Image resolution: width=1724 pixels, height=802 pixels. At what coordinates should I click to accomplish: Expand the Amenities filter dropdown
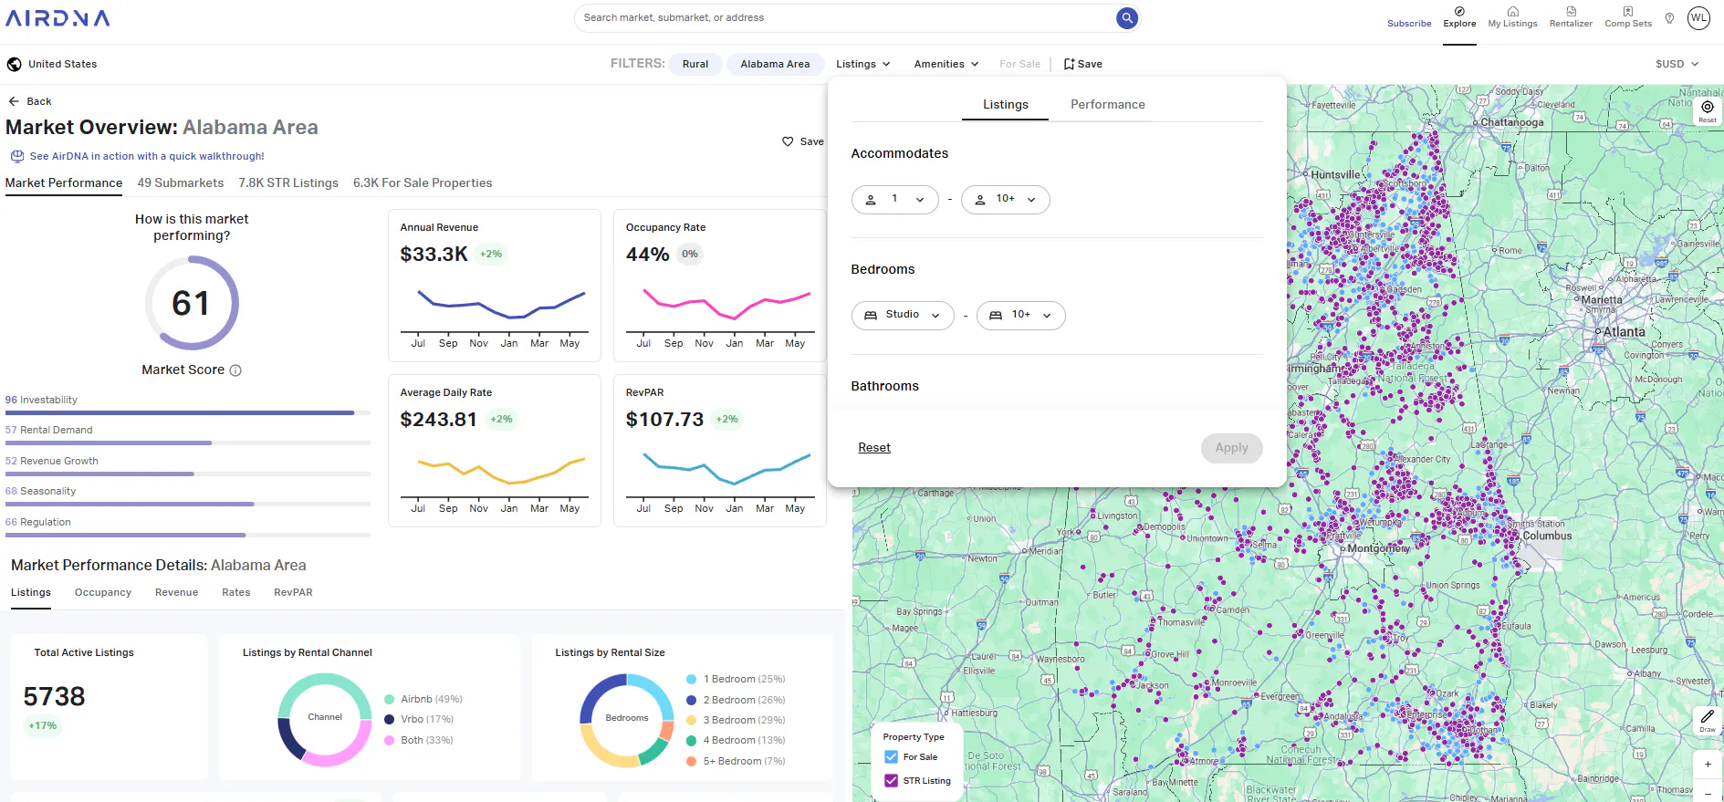coord(946,64)
